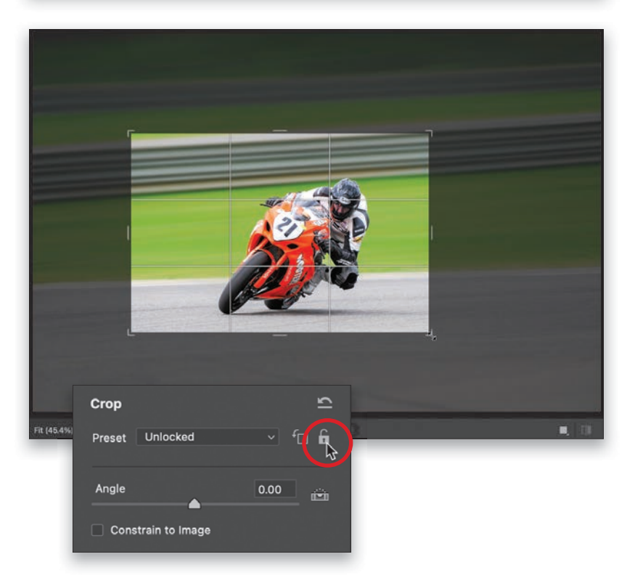
Task: Click the reset crop arrow icon
Action: click(325, 403)
